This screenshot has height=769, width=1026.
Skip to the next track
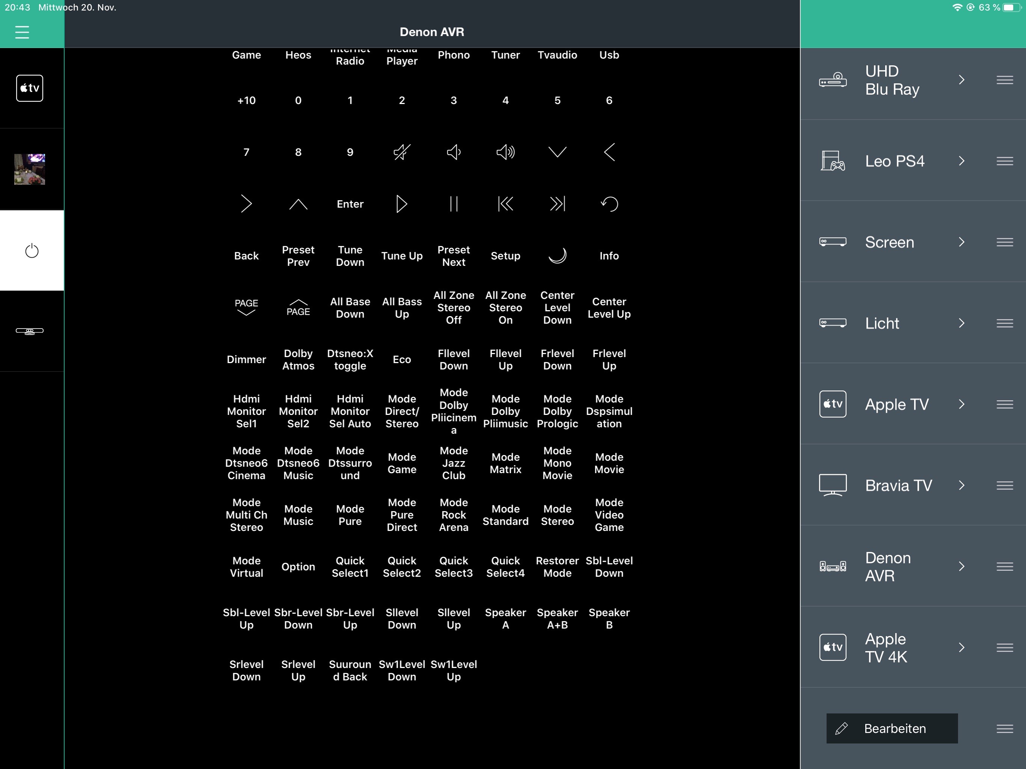click(557, 204)
